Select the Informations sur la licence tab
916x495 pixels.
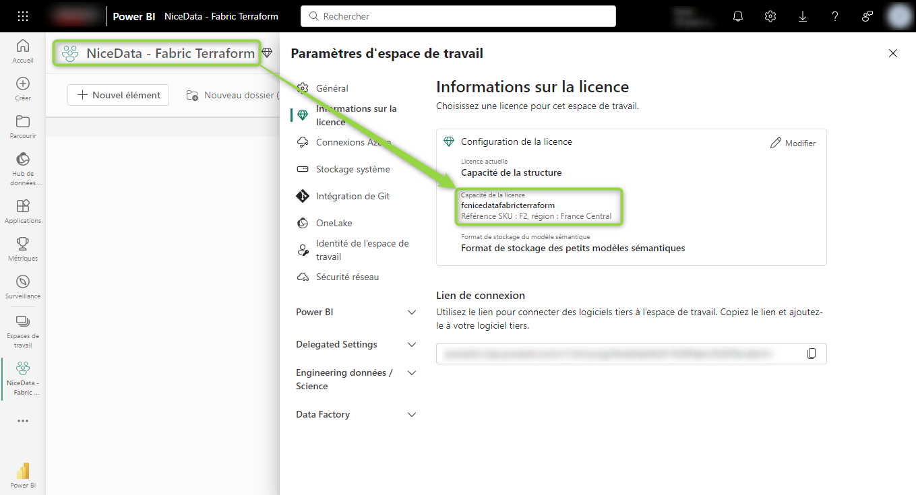pyautogui.click(x=356, y=115)
